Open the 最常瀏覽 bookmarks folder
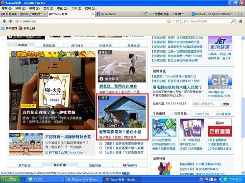This screenshot has height=183, width=245. point(9,28)
